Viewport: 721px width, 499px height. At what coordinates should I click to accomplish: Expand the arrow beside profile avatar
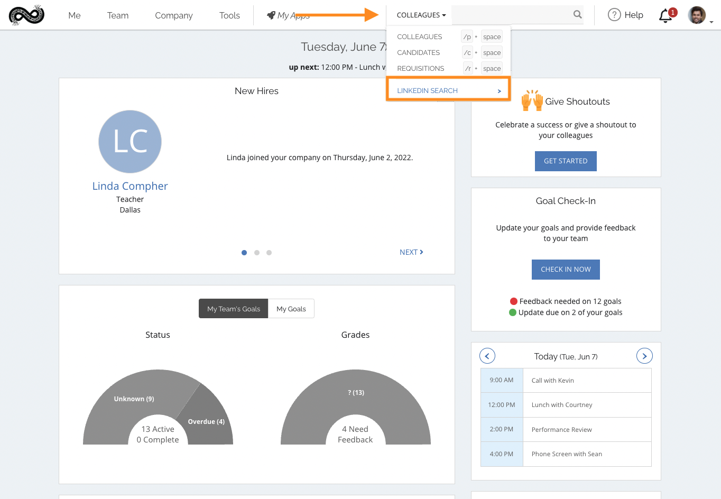(711, 22)
